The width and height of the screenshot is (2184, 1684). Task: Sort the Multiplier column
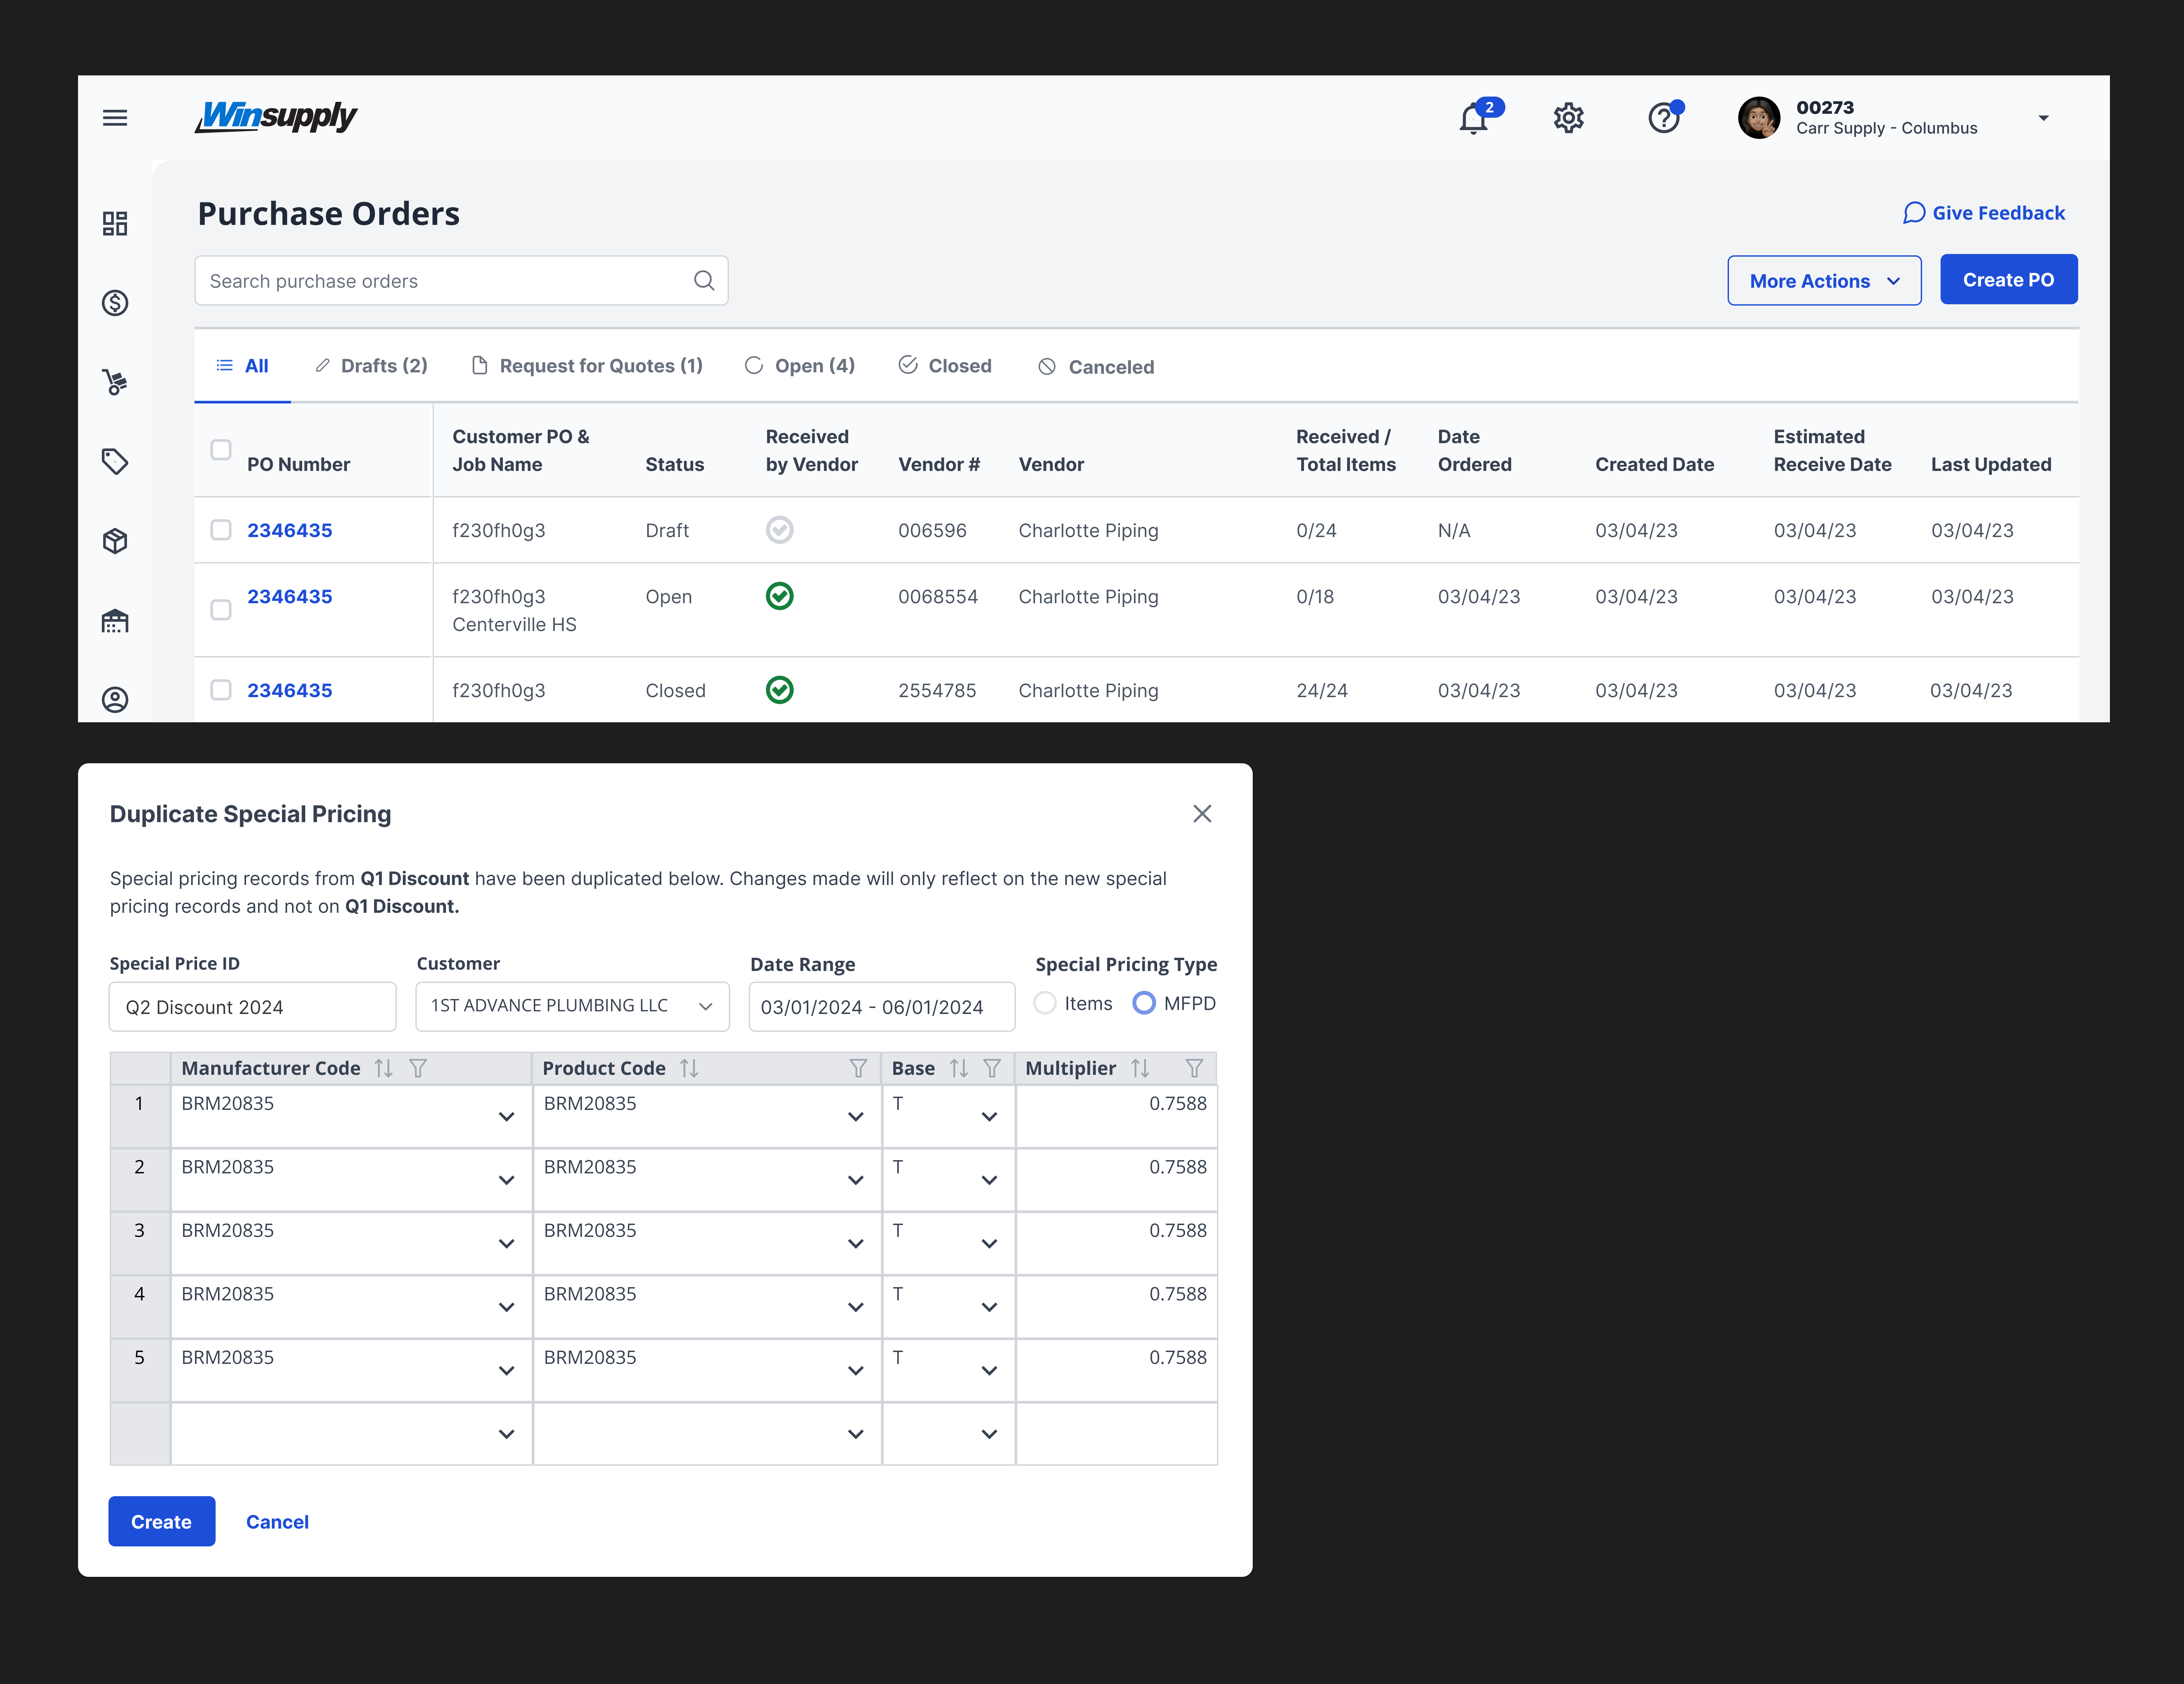1140,1068
